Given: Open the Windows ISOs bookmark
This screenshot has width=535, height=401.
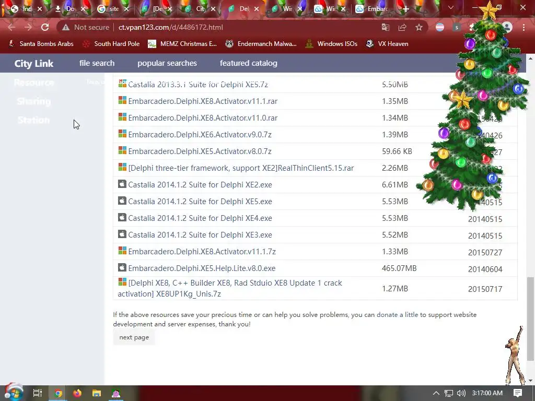Looking at the screenshot, I should click(x=331, y=44).
